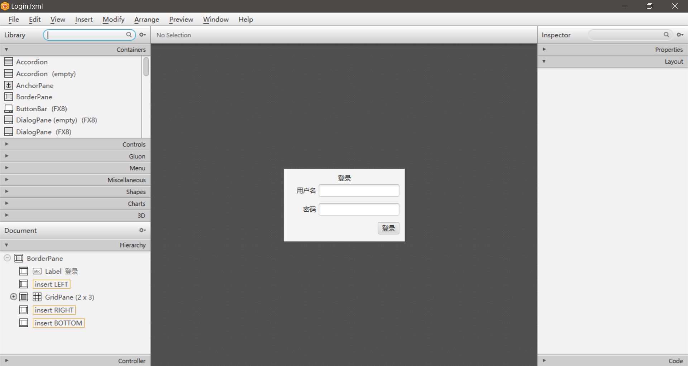Open the Library gear options menu
Viewport: 688px width, 366px height.
143,35
